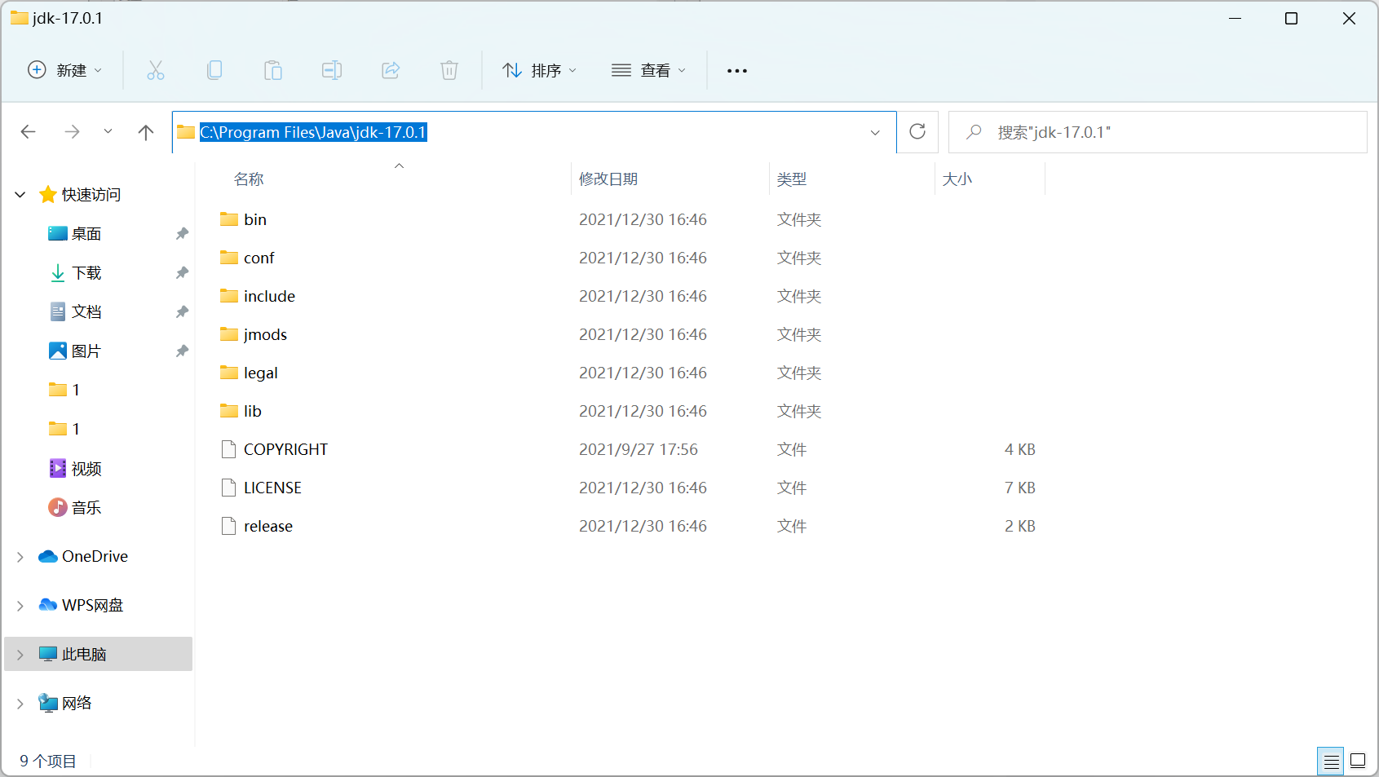Cut the selected item using scissors icon
The image size is (1379, 777).
click(x=156, y=70)
